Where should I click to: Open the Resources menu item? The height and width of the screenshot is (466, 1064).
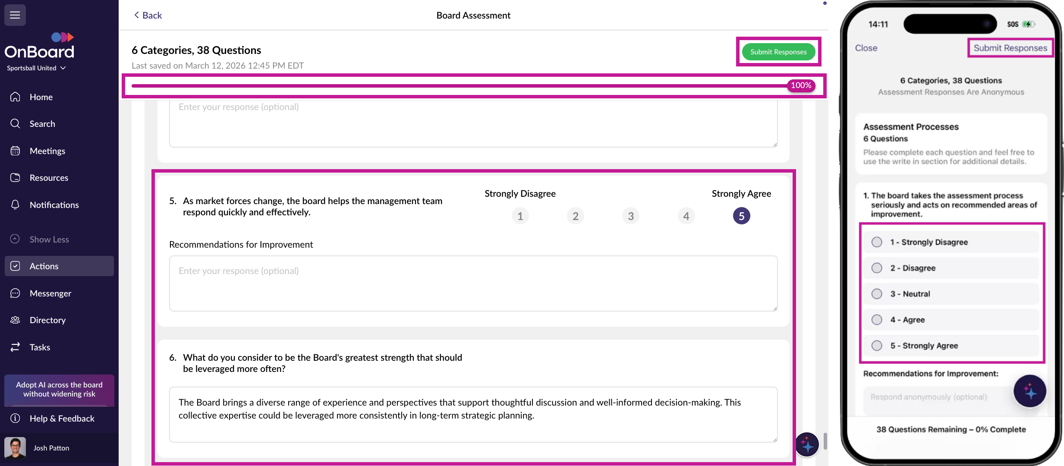pos(49,178)
